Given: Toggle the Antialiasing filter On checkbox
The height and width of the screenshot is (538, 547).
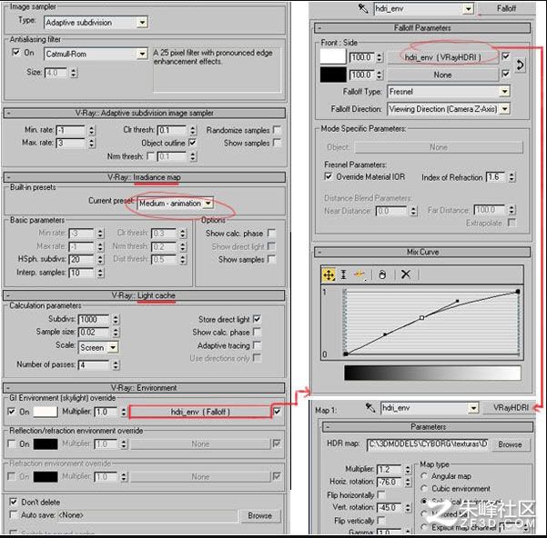Looking at the screenshot, I should coord(16,52).
